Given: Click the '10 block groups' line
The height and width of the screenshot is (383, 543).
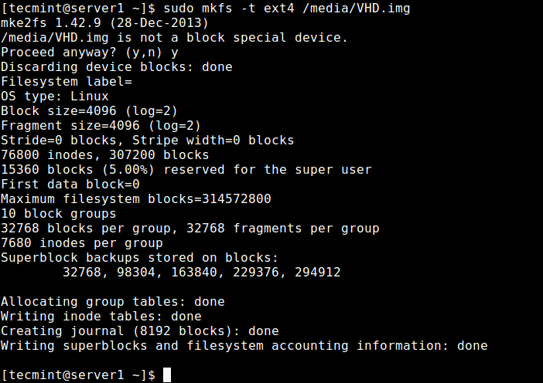Looking at the screenshot, I should [58, 214].
